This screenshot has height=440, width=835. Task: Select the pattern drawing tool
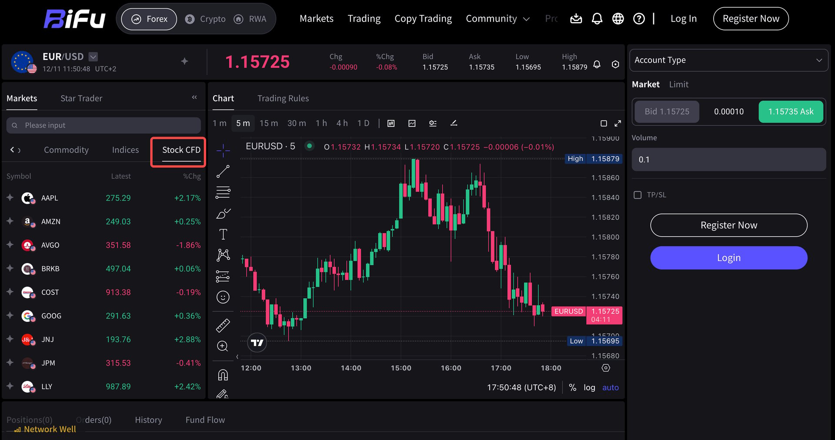pyautogui.click(x=223, y=255)
